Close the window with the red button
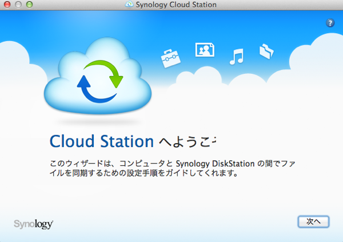This screenshot has width=343, height=242. point(7,5)
